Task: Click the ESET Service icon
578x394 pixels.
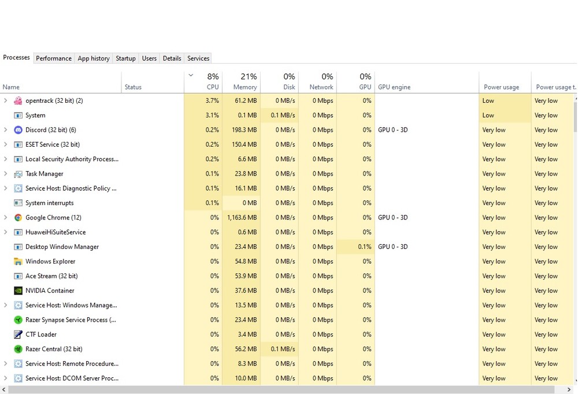Action: pyautogui.click(x=18, y=144)
